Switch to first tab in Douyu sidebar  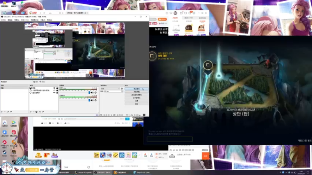point(175,18)
